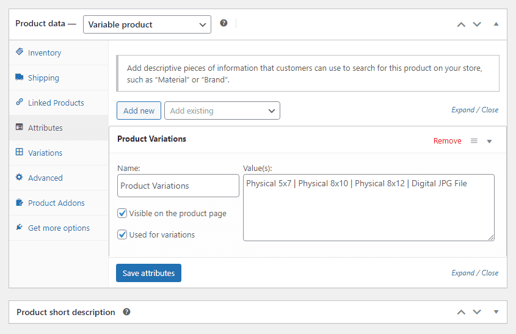
Task: Click the Value(s) textarea resize handle
Action: (x=491, y=238)
